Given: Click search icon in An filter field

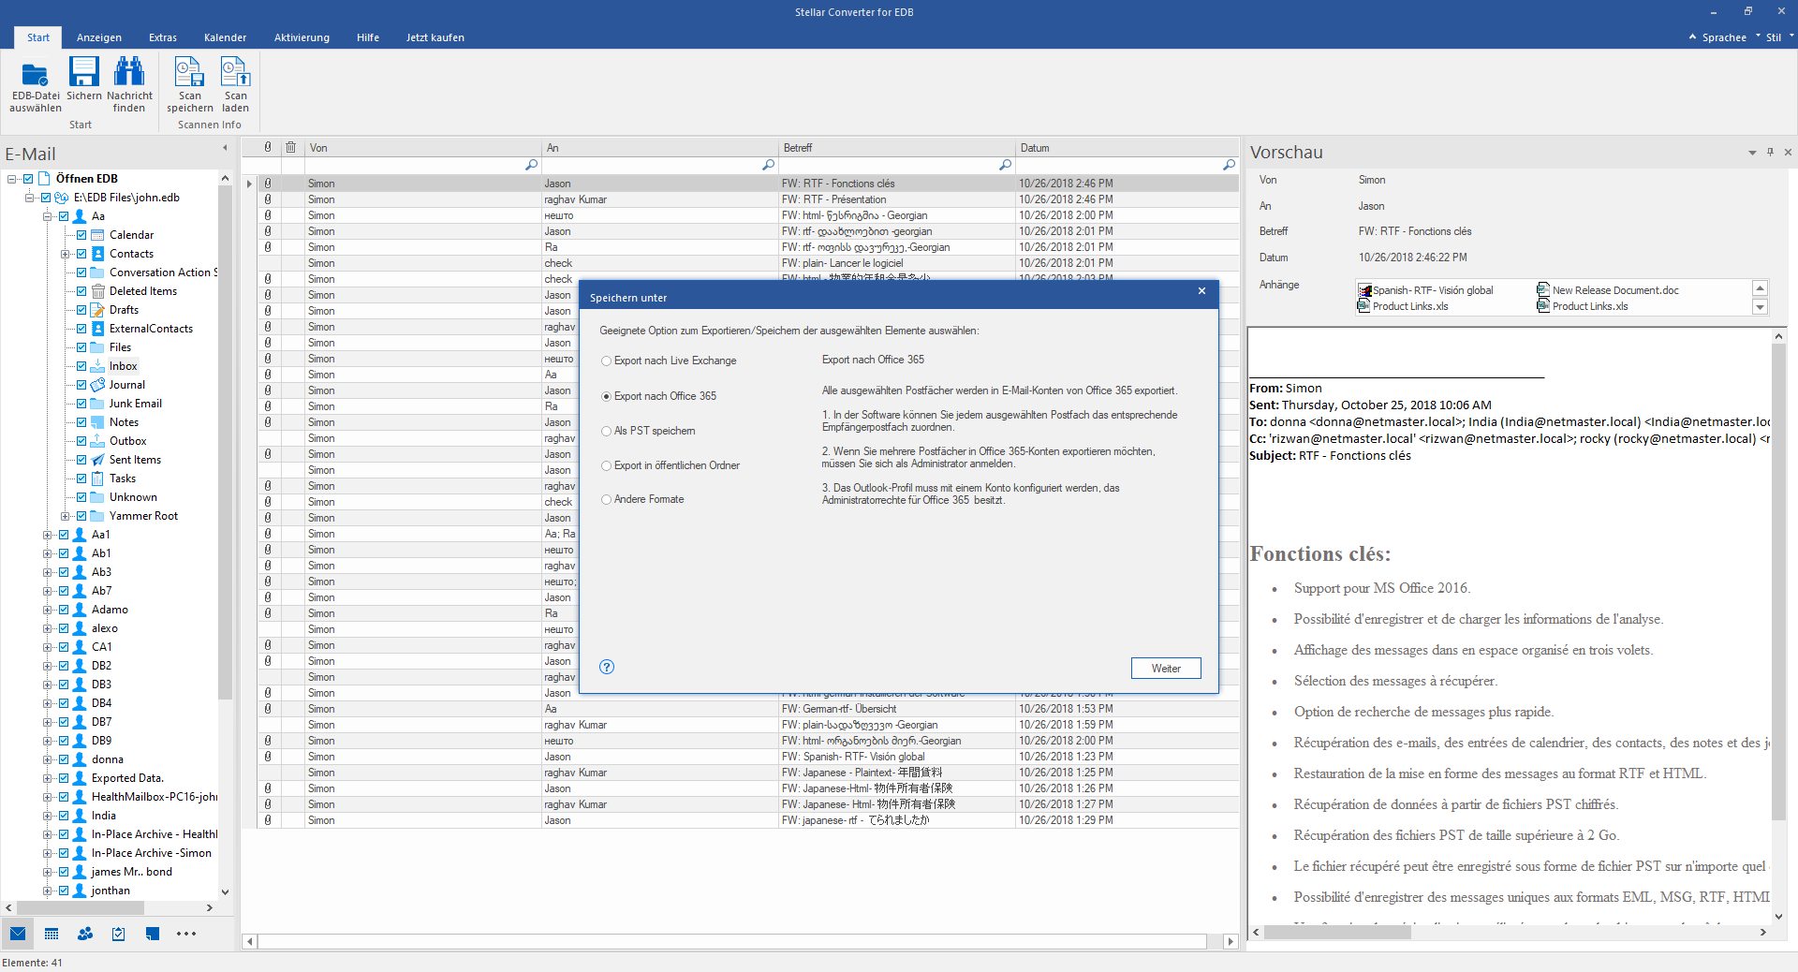Looking at the screenshot, I should [768, 165].
